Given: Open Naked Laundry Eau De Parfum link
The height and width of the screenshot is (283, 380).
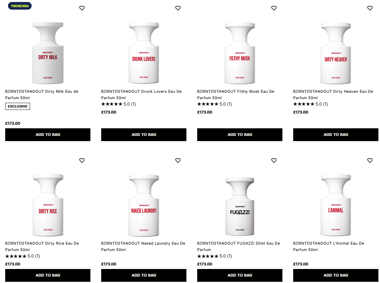Looking at the screenshot, I should (143, 246).
